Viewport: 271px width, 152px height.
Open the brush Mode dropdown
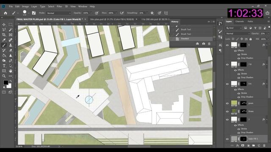pyautogui.click(x=59, y=13)
